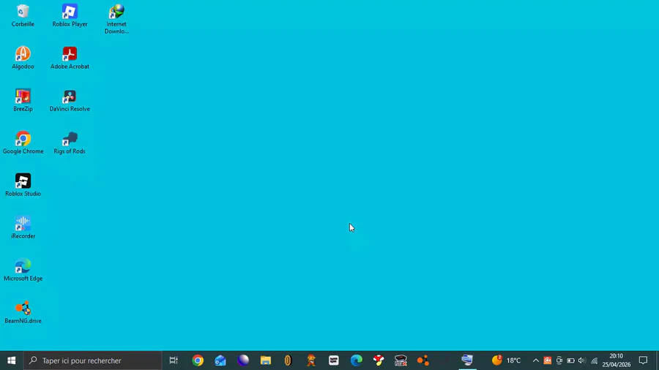Open the white square app in taskbar
Viewport: 659px width, 370px height.
(334, 360)
